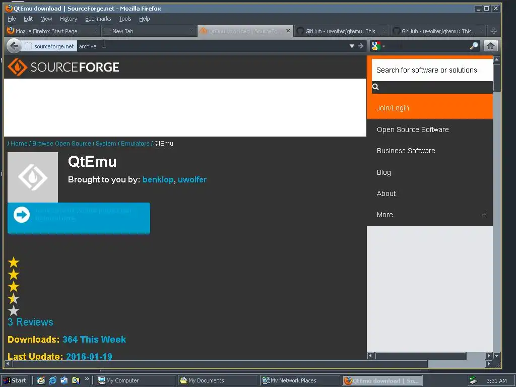Open the About link
Image resolution: width=516 pixels, height=387 pixels.
coord(386,193)
